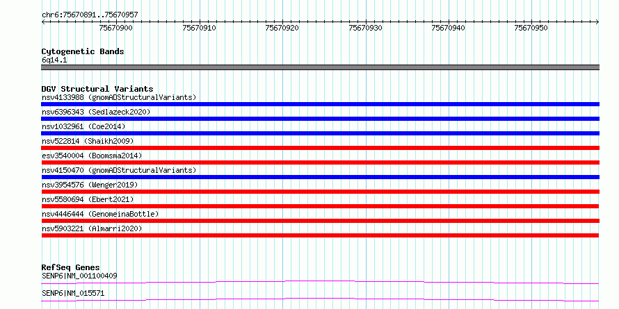Open the DGV Structural Variants track heading
Viewport: 619px width, 309px height.
(x=97, y=89)
